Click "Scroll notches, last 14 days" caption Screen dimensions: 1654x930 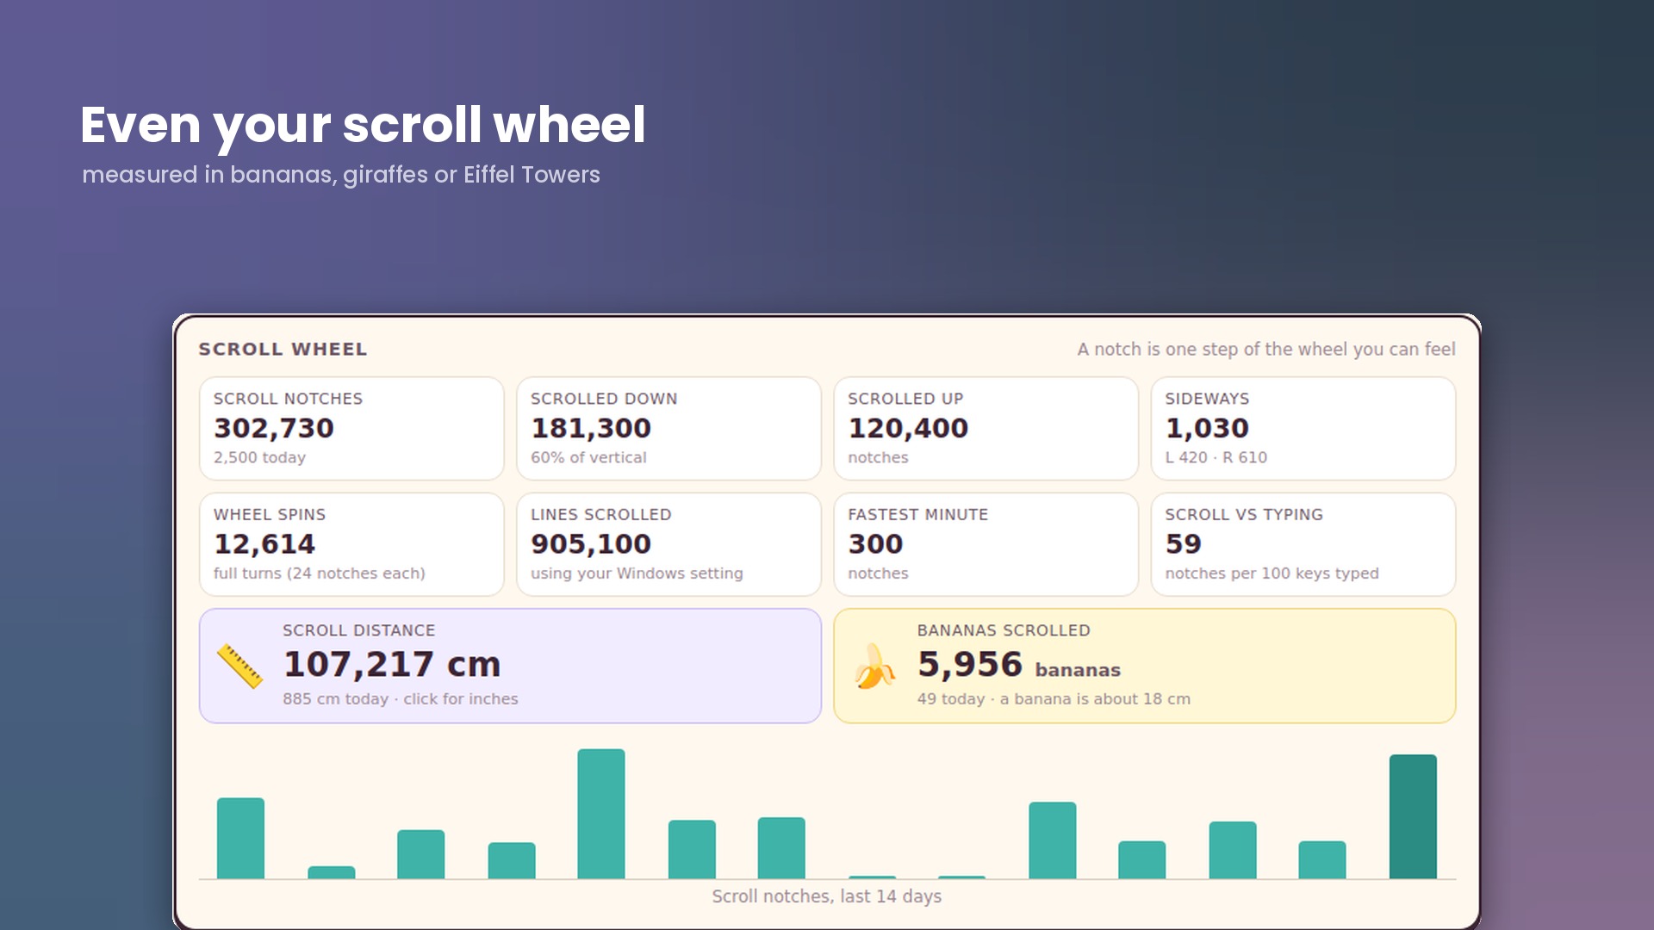click(x=826, y=896)
